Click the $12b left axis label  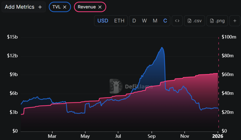[12, 56]
